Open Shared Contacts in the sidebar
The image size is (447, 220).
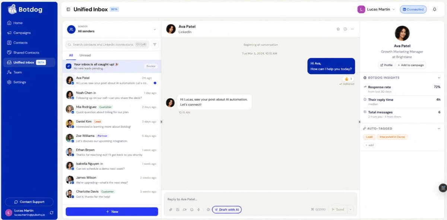pos(29,52)
